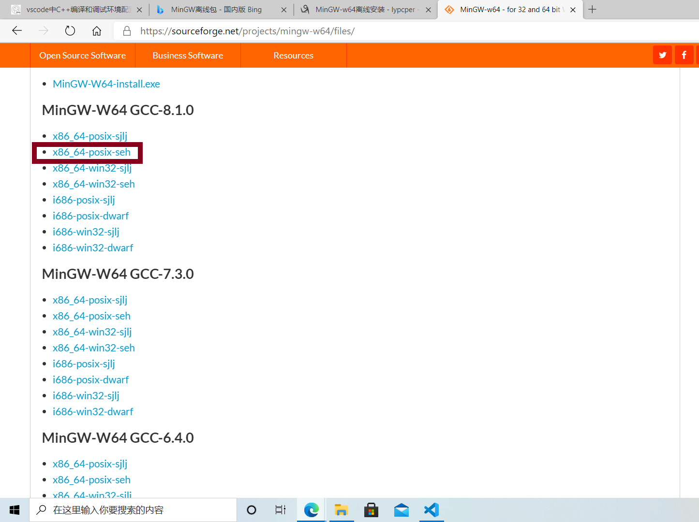Switch to vscode中C++编译和调试环境 tab
The height and width of the screenshot is (522, 699).
pyautogui.click(x=77, y=10)
